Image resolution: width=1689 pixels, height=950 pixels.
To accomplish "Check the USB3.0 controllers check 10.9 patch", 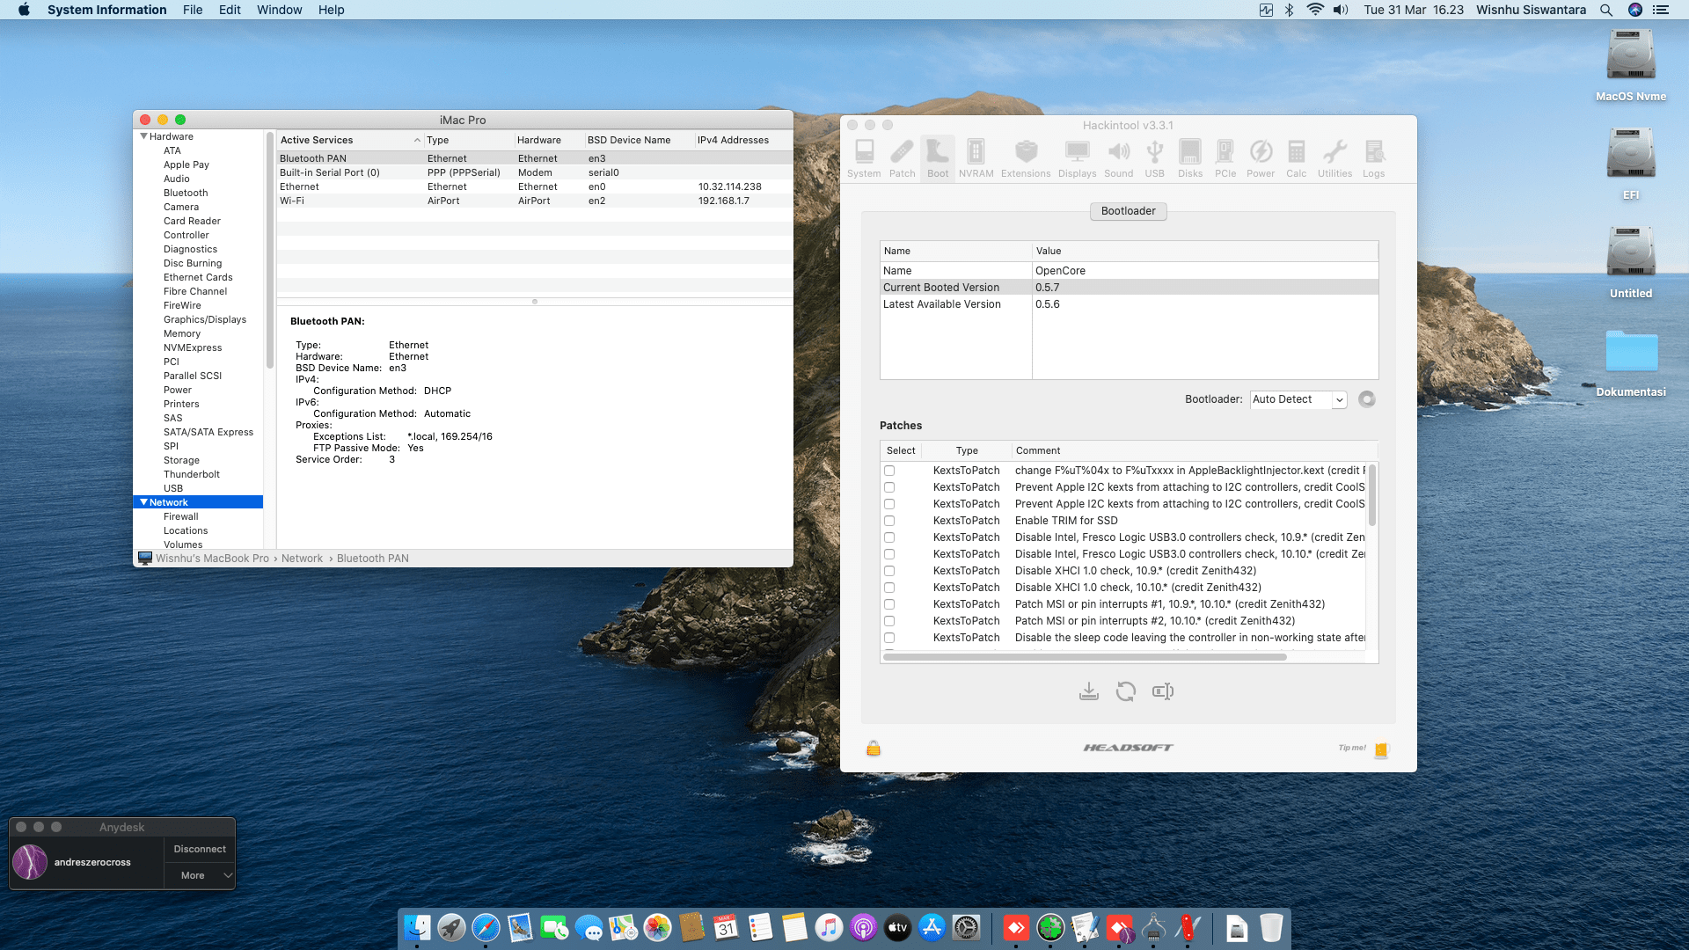I will click(x=889, y=537).
